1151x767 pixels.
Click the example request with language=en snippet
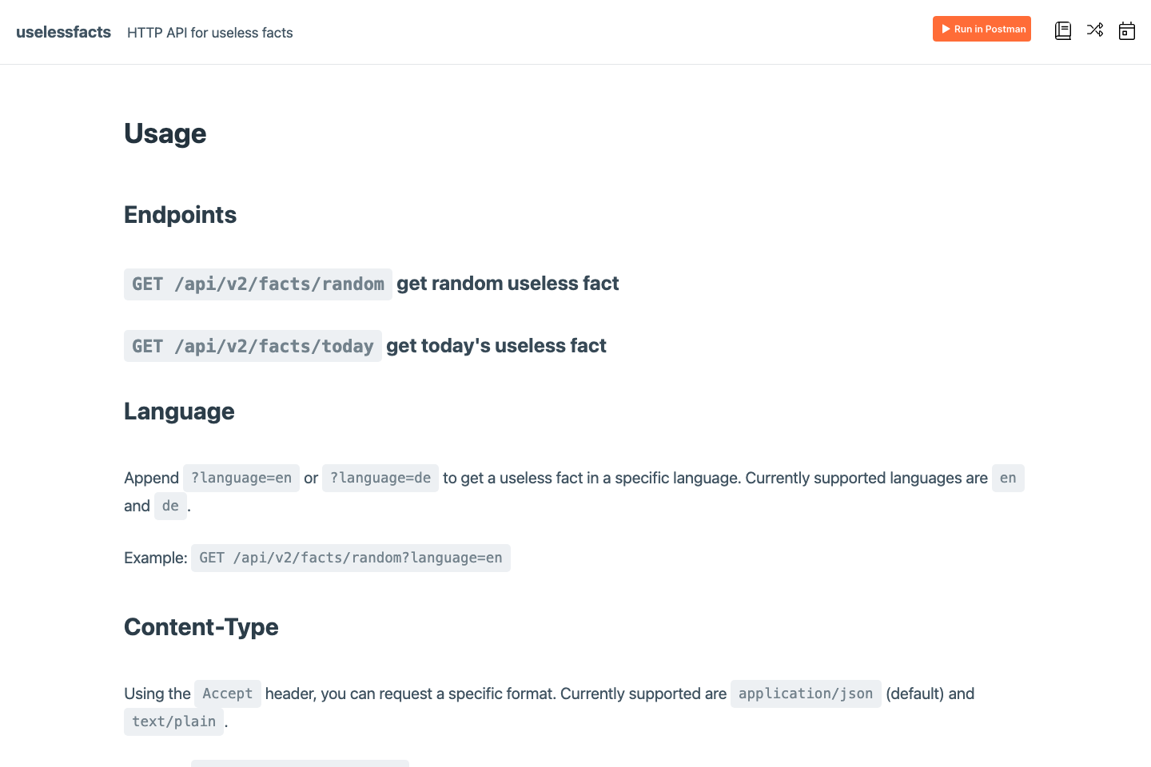[x=350, y=558]
